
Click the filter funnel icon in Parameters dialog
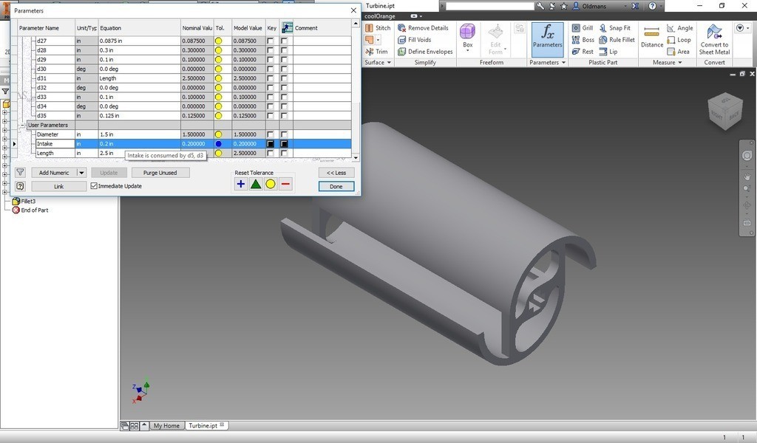pos(20,173)
